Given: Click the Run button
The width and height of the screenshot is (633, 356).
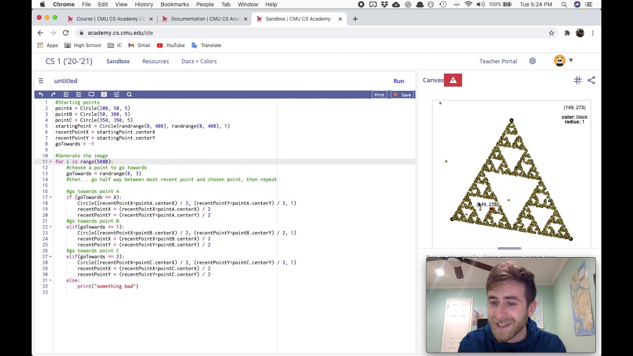Looking at the screenshot, I should pos(399,81).
